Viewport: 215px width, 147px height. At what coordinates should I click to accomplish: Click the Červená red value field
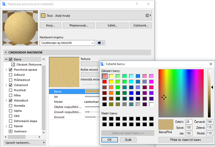[x=210, y=122]
